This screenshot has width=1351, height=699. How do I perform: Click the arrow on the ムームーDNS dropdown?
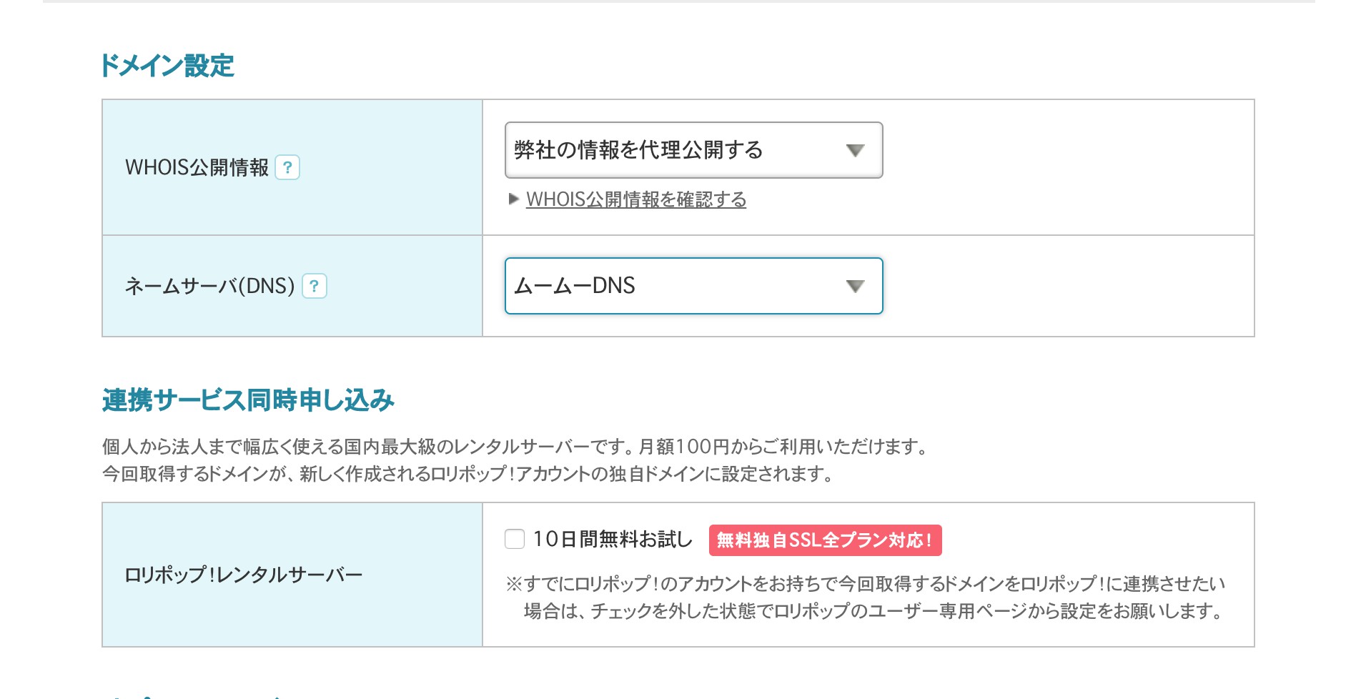pyautogui.click(x=855, y=286)
